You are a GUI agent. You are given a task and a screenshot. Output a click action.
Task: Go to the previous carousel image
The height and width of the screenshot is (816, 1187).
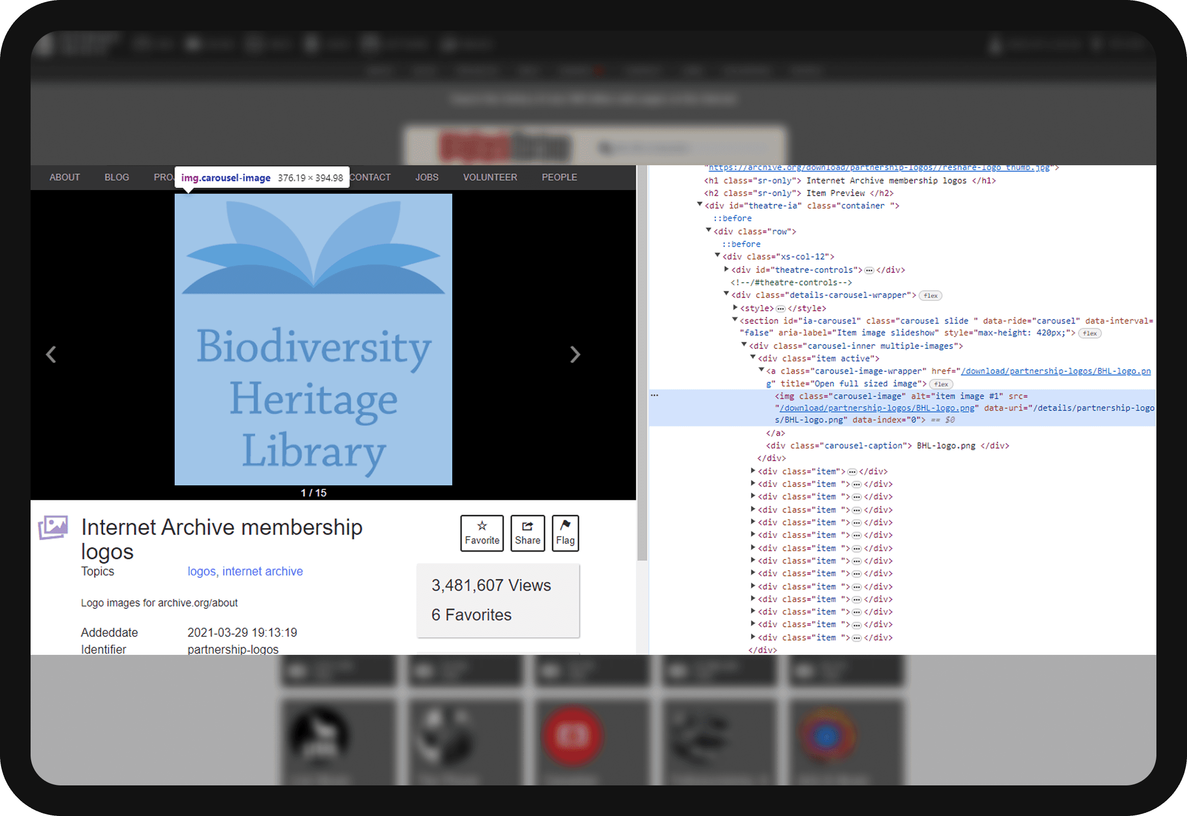[x=51, y=354]
